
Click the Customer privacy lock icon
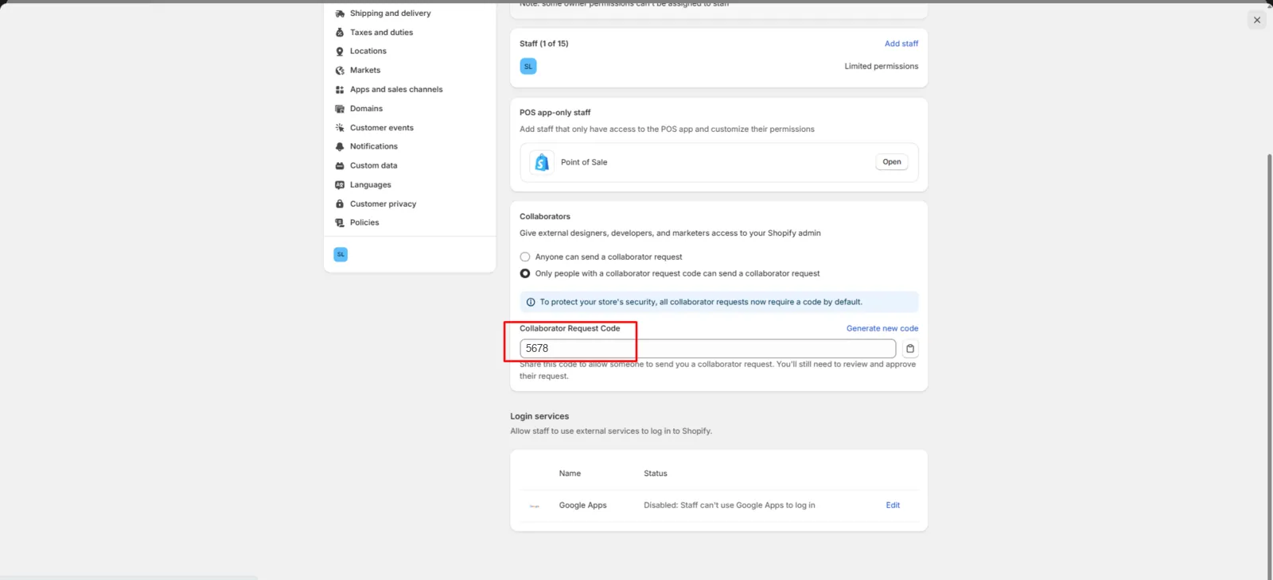pyautogui.click(x=340, y=204)
